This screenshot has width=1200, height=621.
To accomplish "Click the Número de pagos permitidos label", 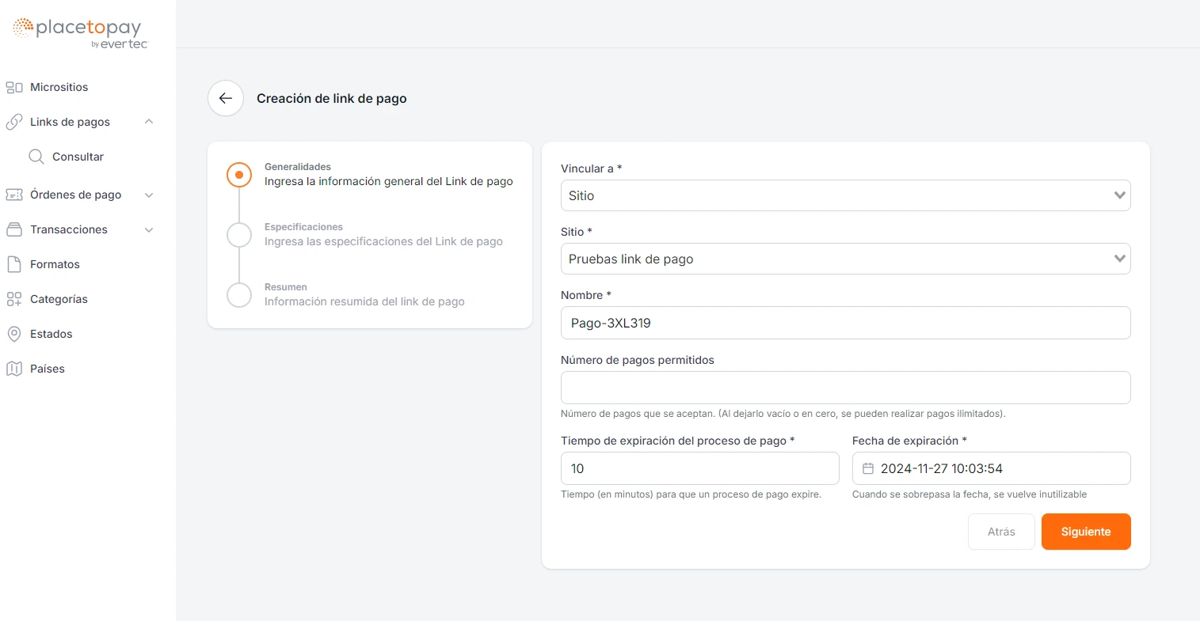I will pos(638,360).
